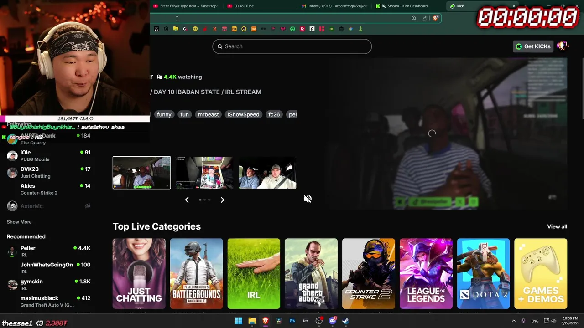Select the first carousel thumbnail with green border
584x328 pixels.
(x=142, y=173)
